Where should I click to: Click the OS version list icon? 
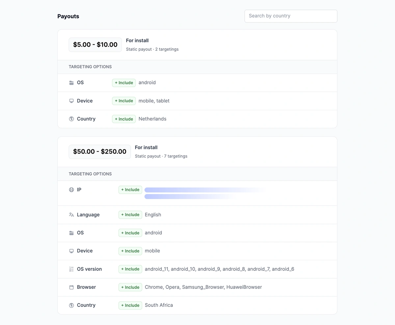(x=71, y=269)
